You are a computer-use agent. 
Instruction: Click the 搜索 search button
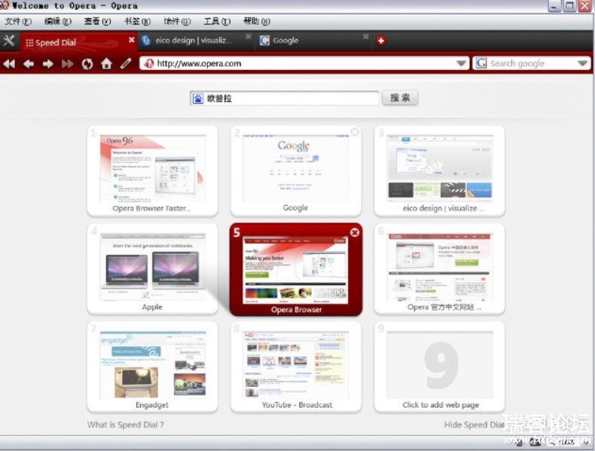[400, 98]
